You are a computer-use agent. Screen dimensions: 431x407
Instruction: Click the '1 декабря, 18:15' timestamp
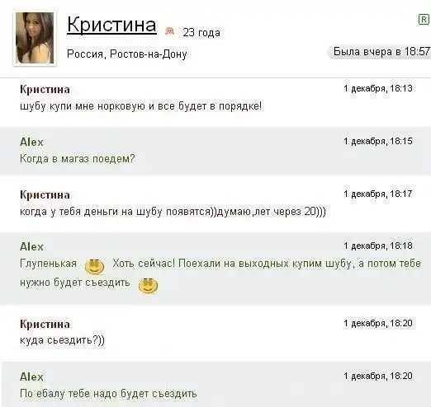[378, 141]
